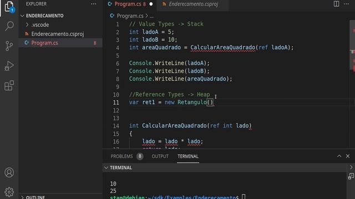Click line number 4 in gutter
The height and width of the screenshot is (199, 355).
(x=118, y=48)
